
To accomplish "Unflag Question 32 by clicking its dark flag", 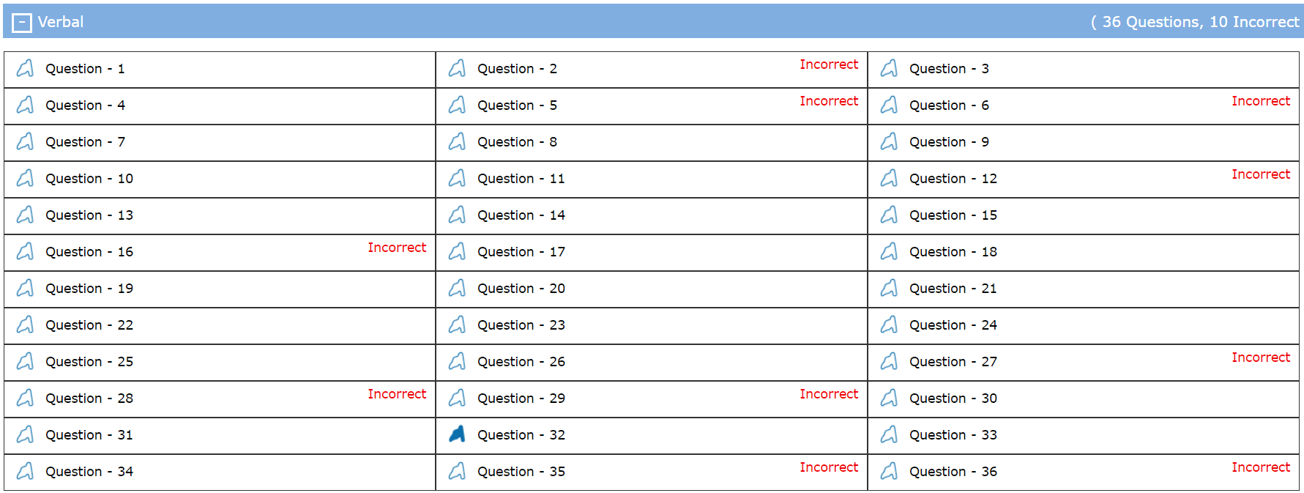I will [457, 434].
